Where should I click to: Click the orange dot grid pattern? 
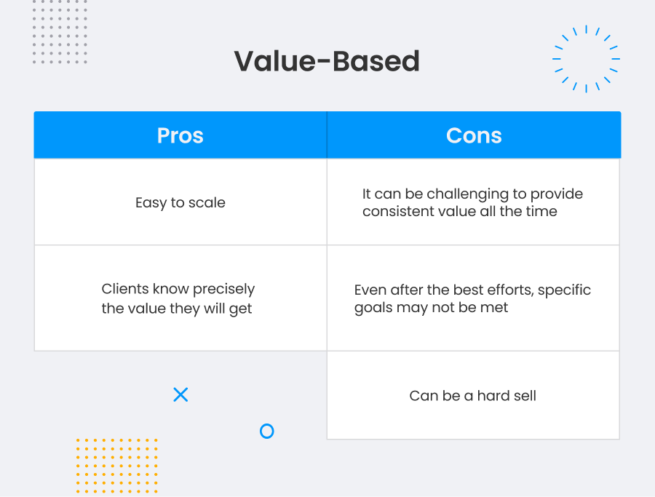tap(116, 465)
